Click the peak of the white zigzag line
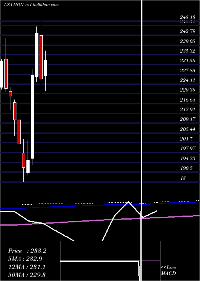The image size is (200, 281). pos(128,202)
